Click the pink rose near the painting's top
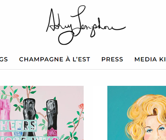 pos(16,96)
